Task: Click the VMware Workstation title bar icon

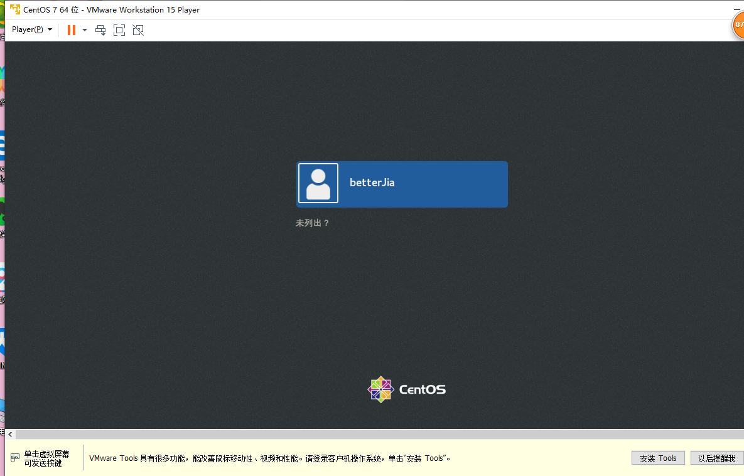Action: tap(15, 9)
